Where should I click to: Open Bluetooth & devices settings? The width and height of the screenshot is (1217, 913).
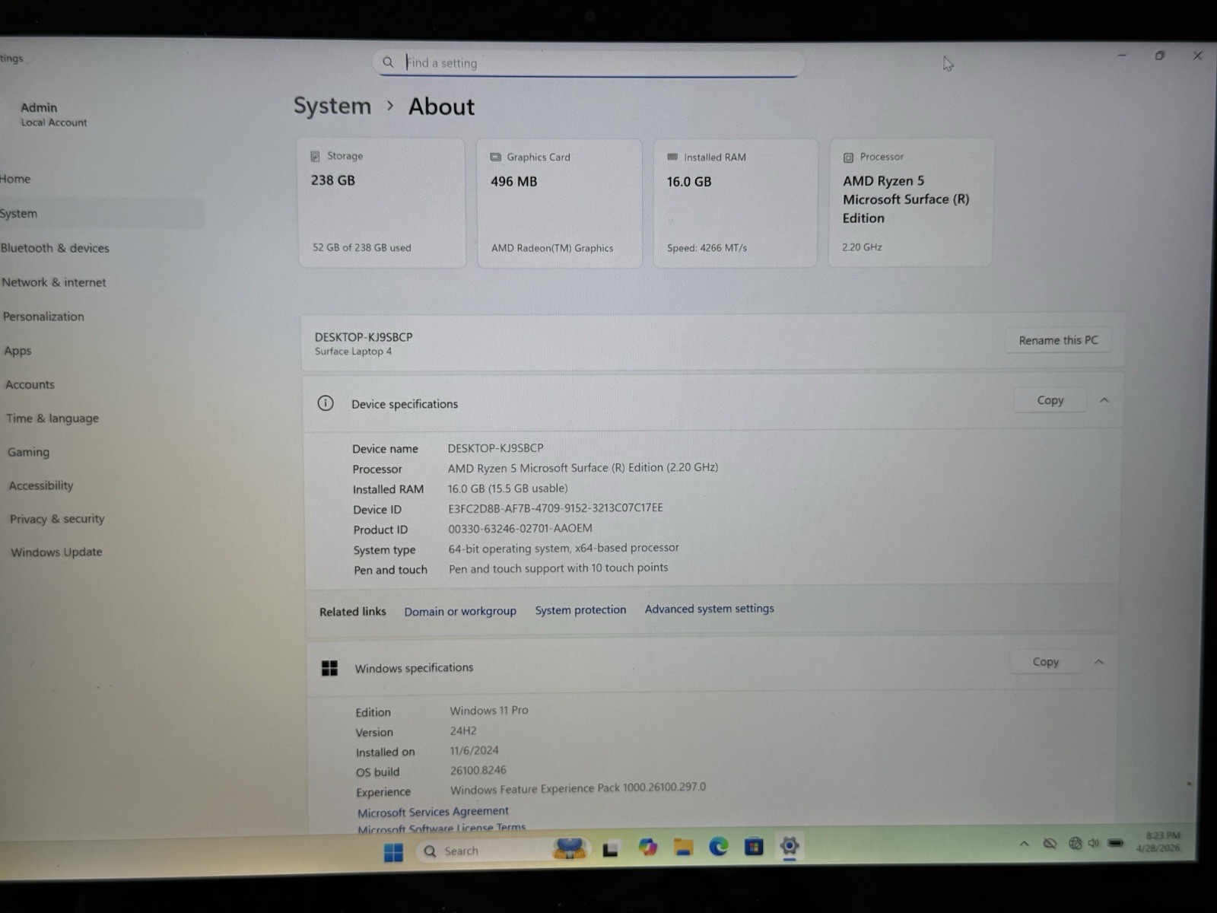coord(55,248)
